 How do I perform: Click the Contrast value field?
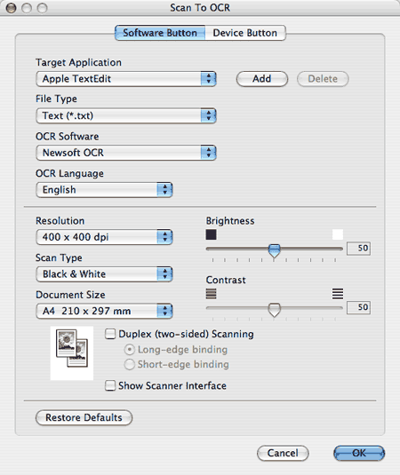coord(358,307)
